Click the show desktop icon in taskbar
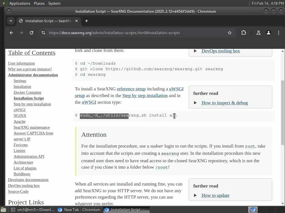The width and height of the screenshot is (285, 213). (x=3, y=210)
